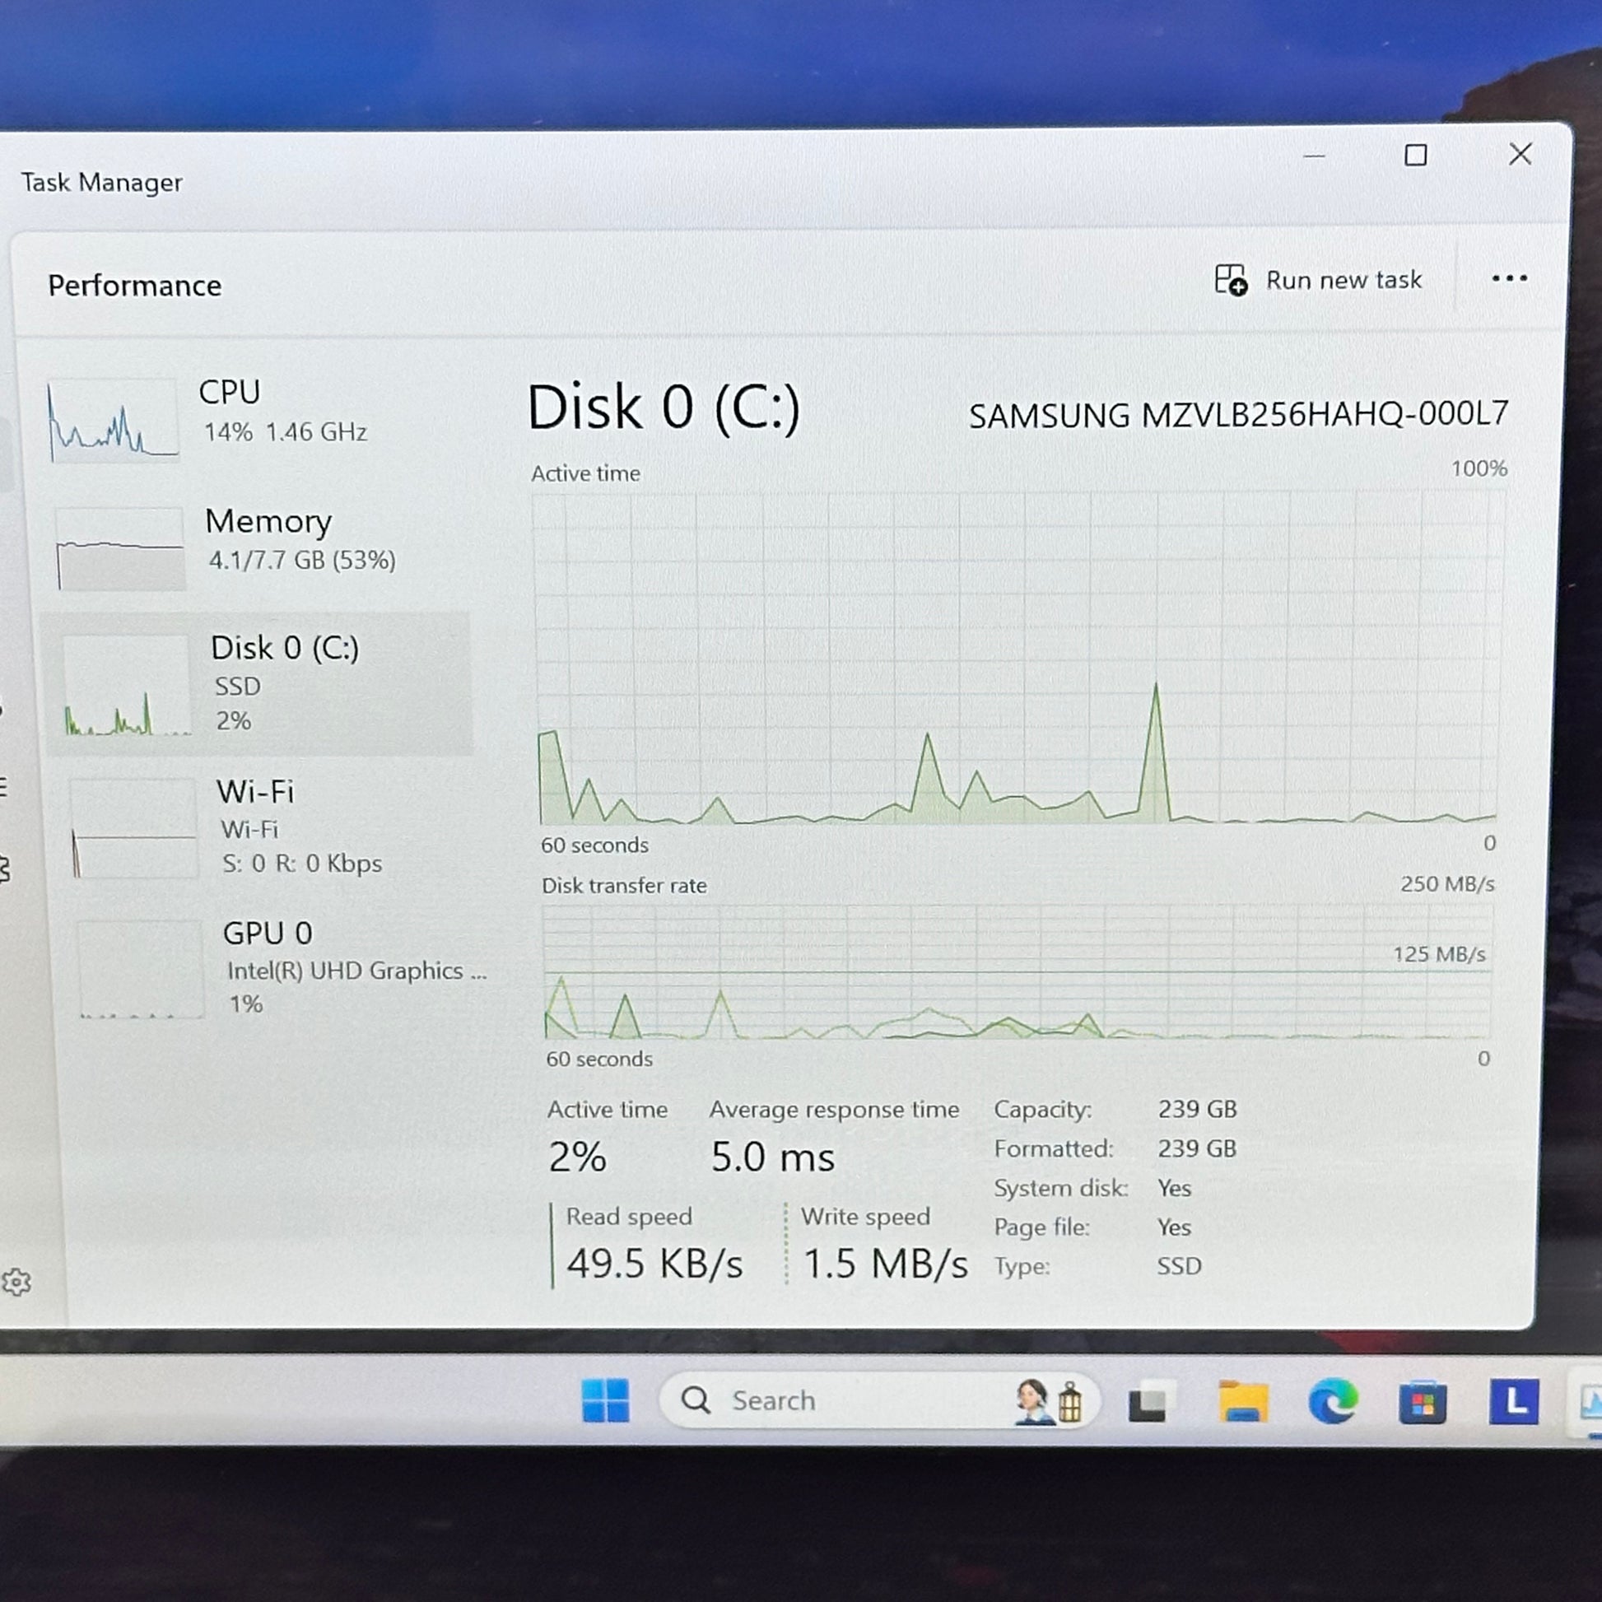Image resolution: width=1602 pixels, height=1602 pixels.
Task: Open Task Manager settings gear icon
Action: coord(16,1282)
